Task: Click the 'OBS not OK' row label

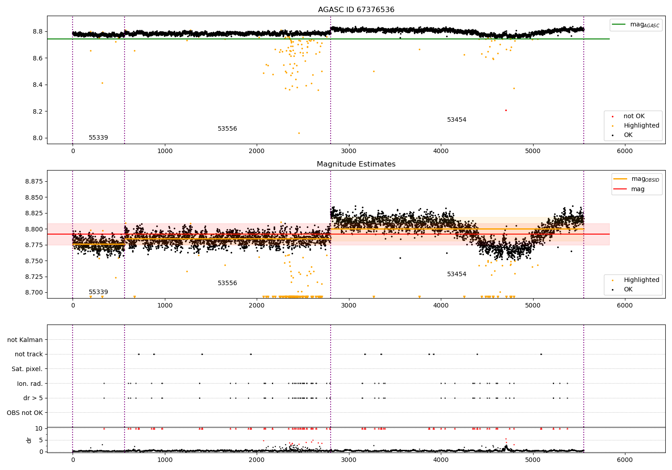Action: [x=25, y=413]
